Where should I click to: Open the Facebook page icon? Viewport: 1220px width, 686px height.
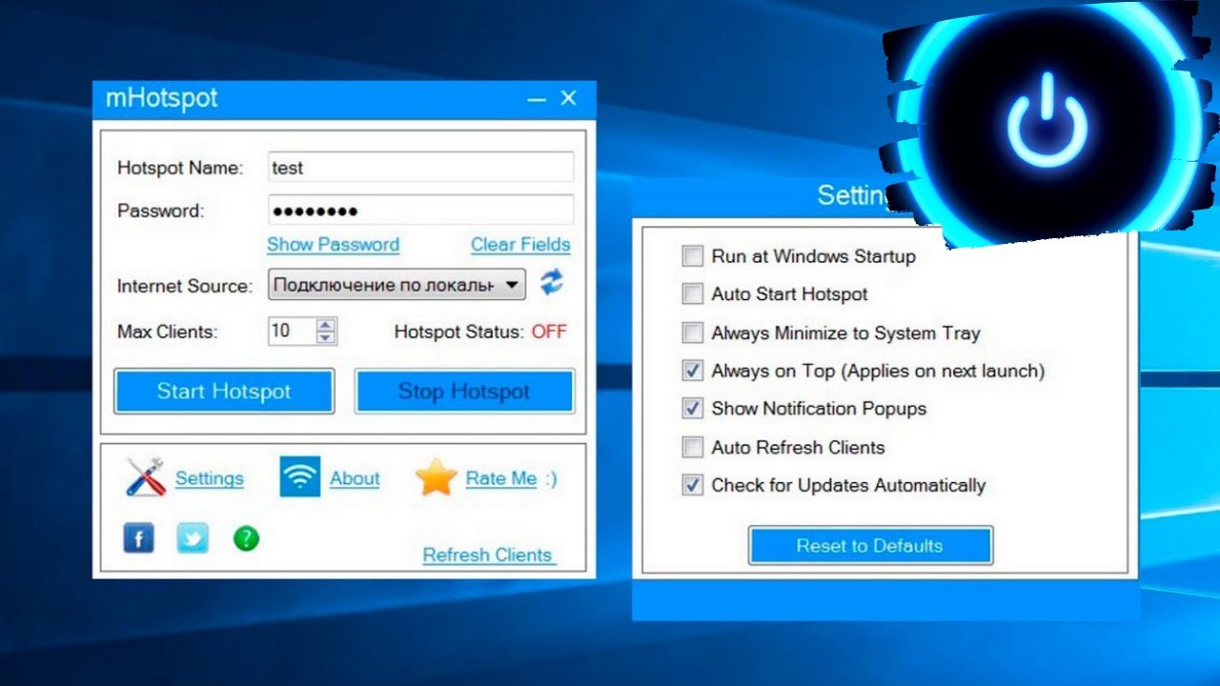pyautogui.click(x=138, y=538)
